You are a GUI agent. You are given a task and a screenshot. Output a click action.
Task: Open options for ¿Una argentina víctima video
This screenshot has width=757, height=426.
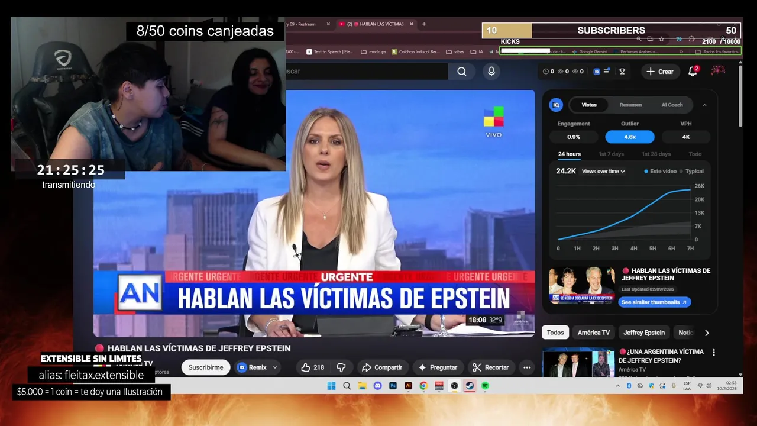(x=714, y=353)
